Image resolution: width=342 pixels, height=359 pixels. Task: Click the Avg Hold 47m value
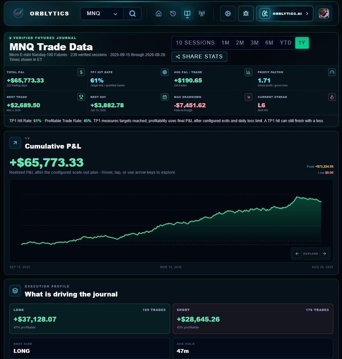click(x=183, y=351)
